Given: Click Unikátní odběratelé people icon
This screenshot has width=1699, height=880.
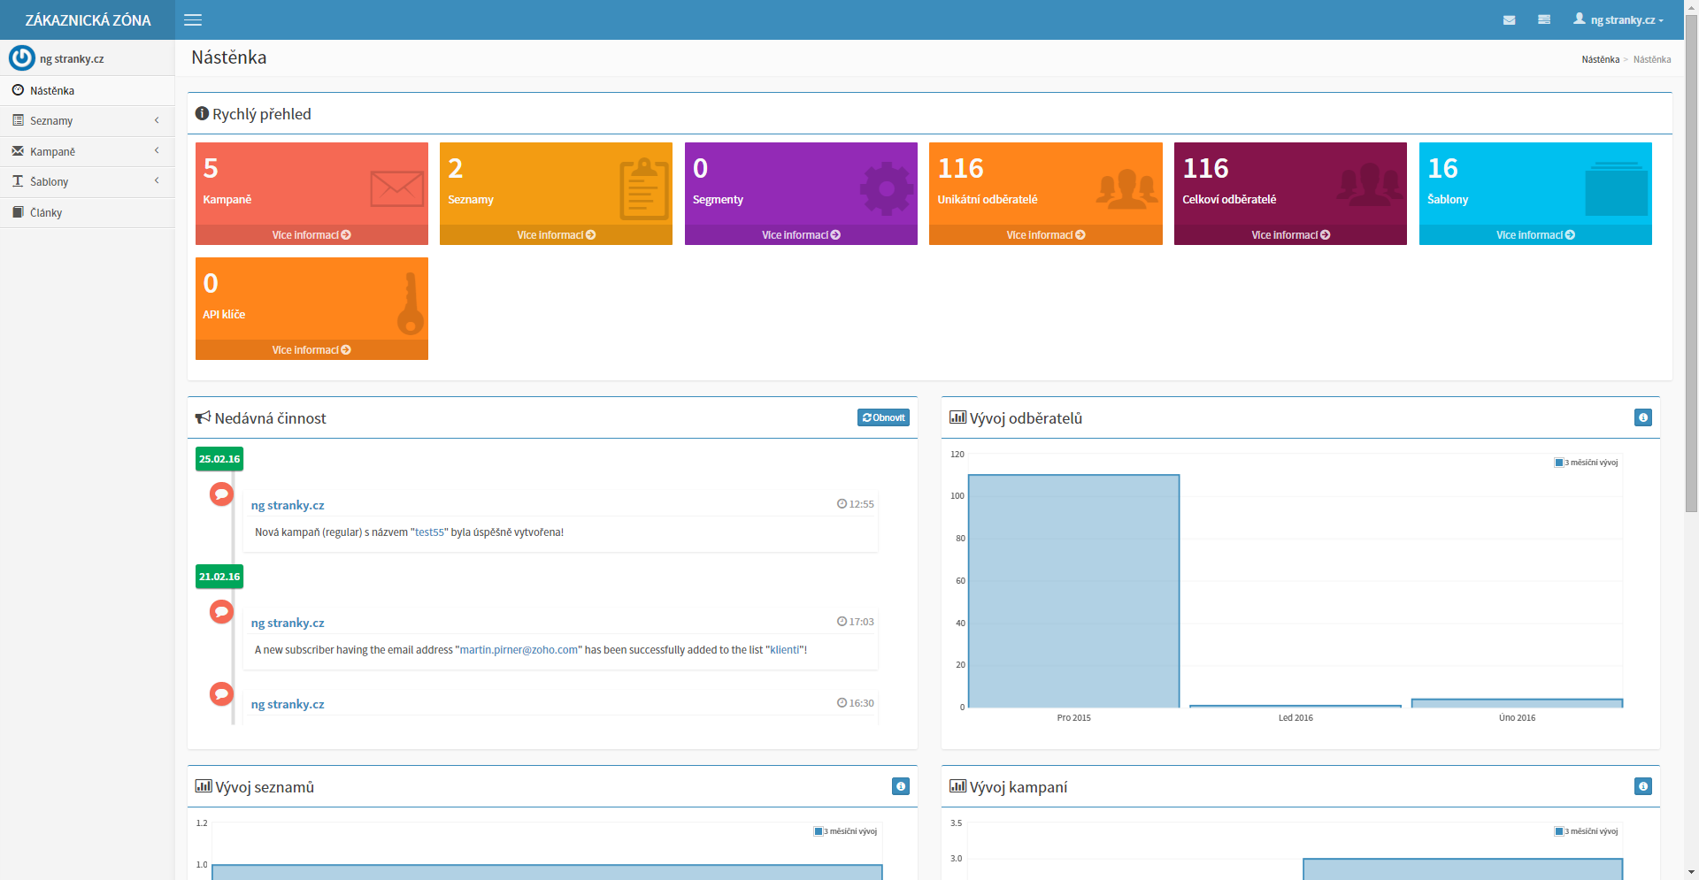Looking at the screenshot, I should 1126,188.
